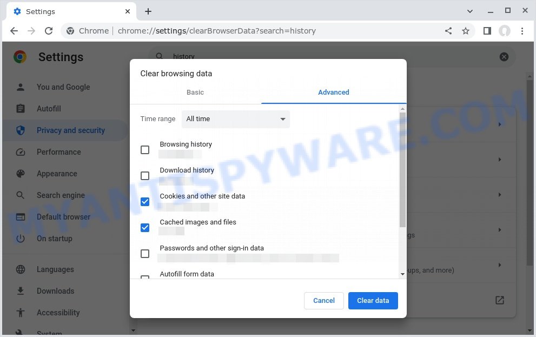Screen dimensions: 536x337
Task: Click the share page icon
Action: [x=448, y=31]
